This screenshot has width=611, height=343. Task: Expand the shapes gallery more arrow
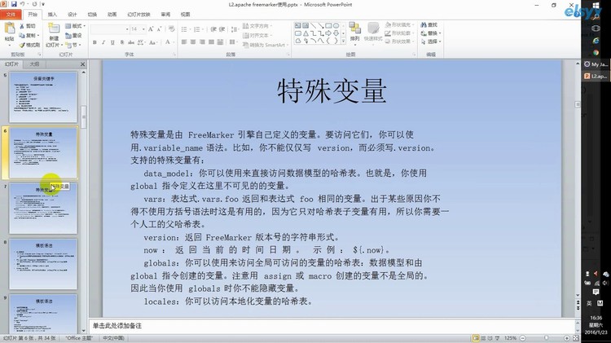pos(343,41)
